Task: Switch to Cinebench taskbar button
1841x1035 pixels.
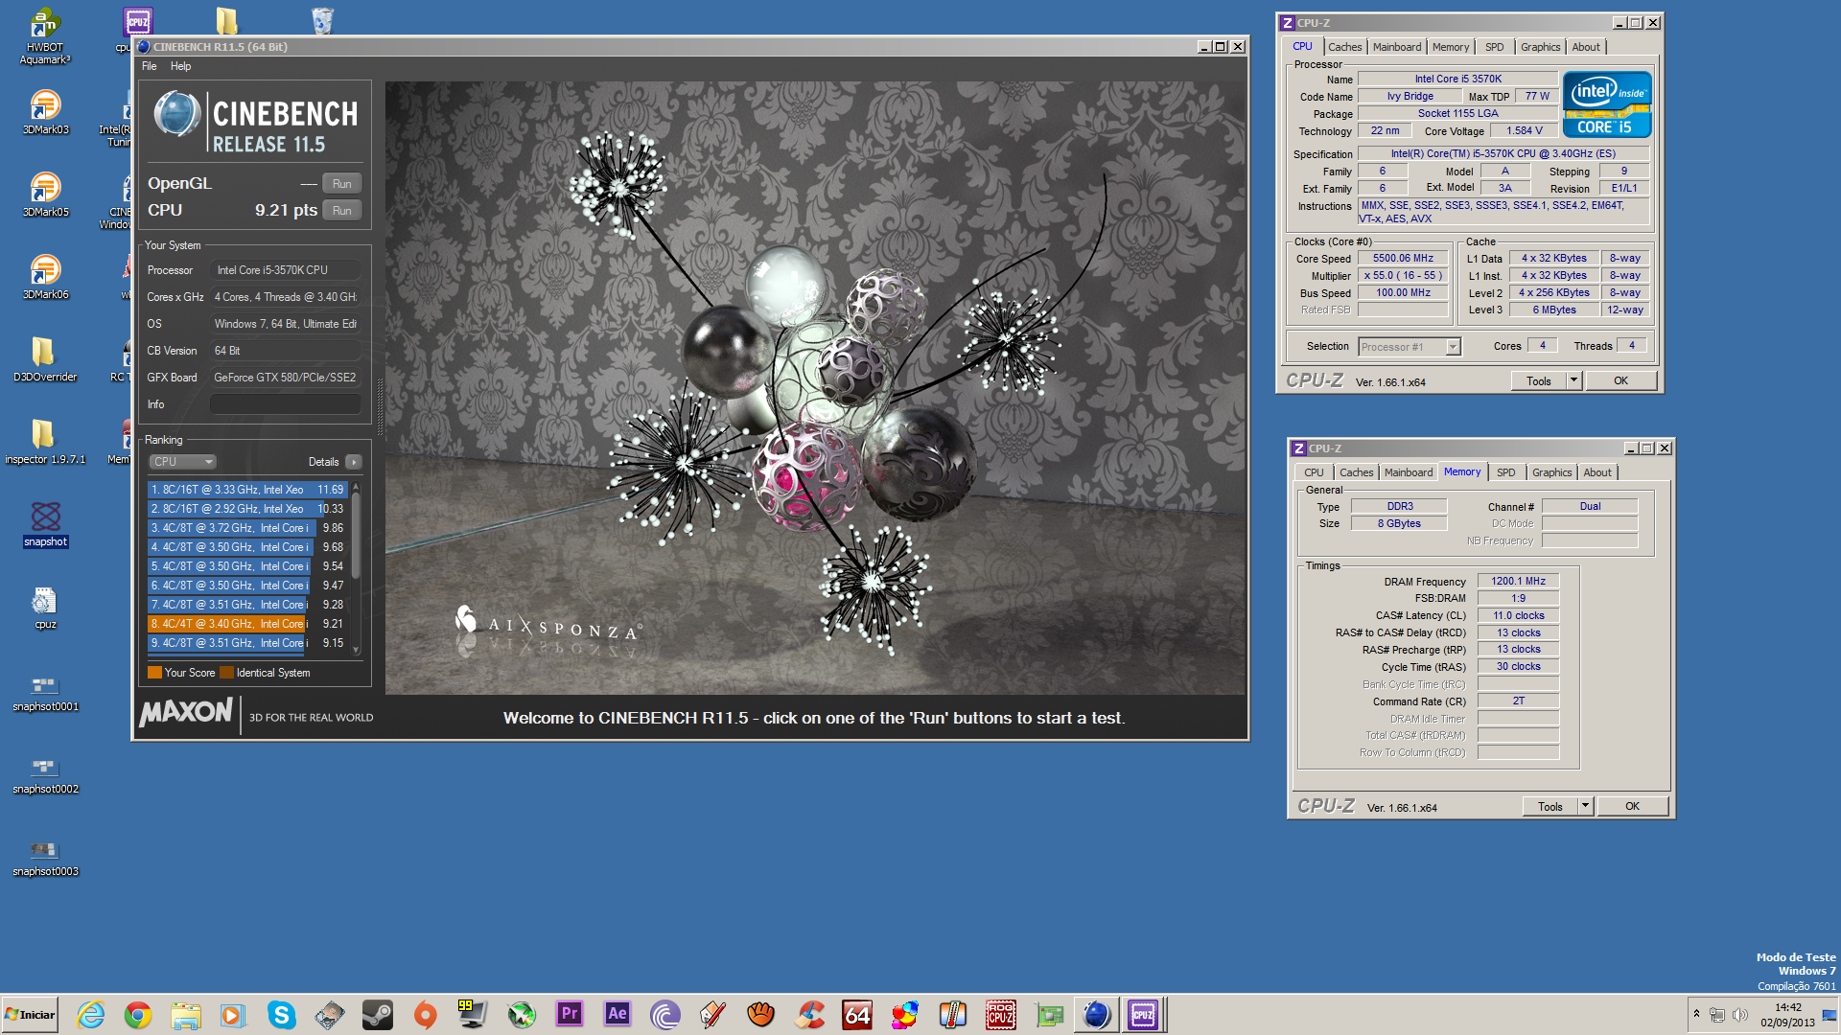Action: 1097,1015
